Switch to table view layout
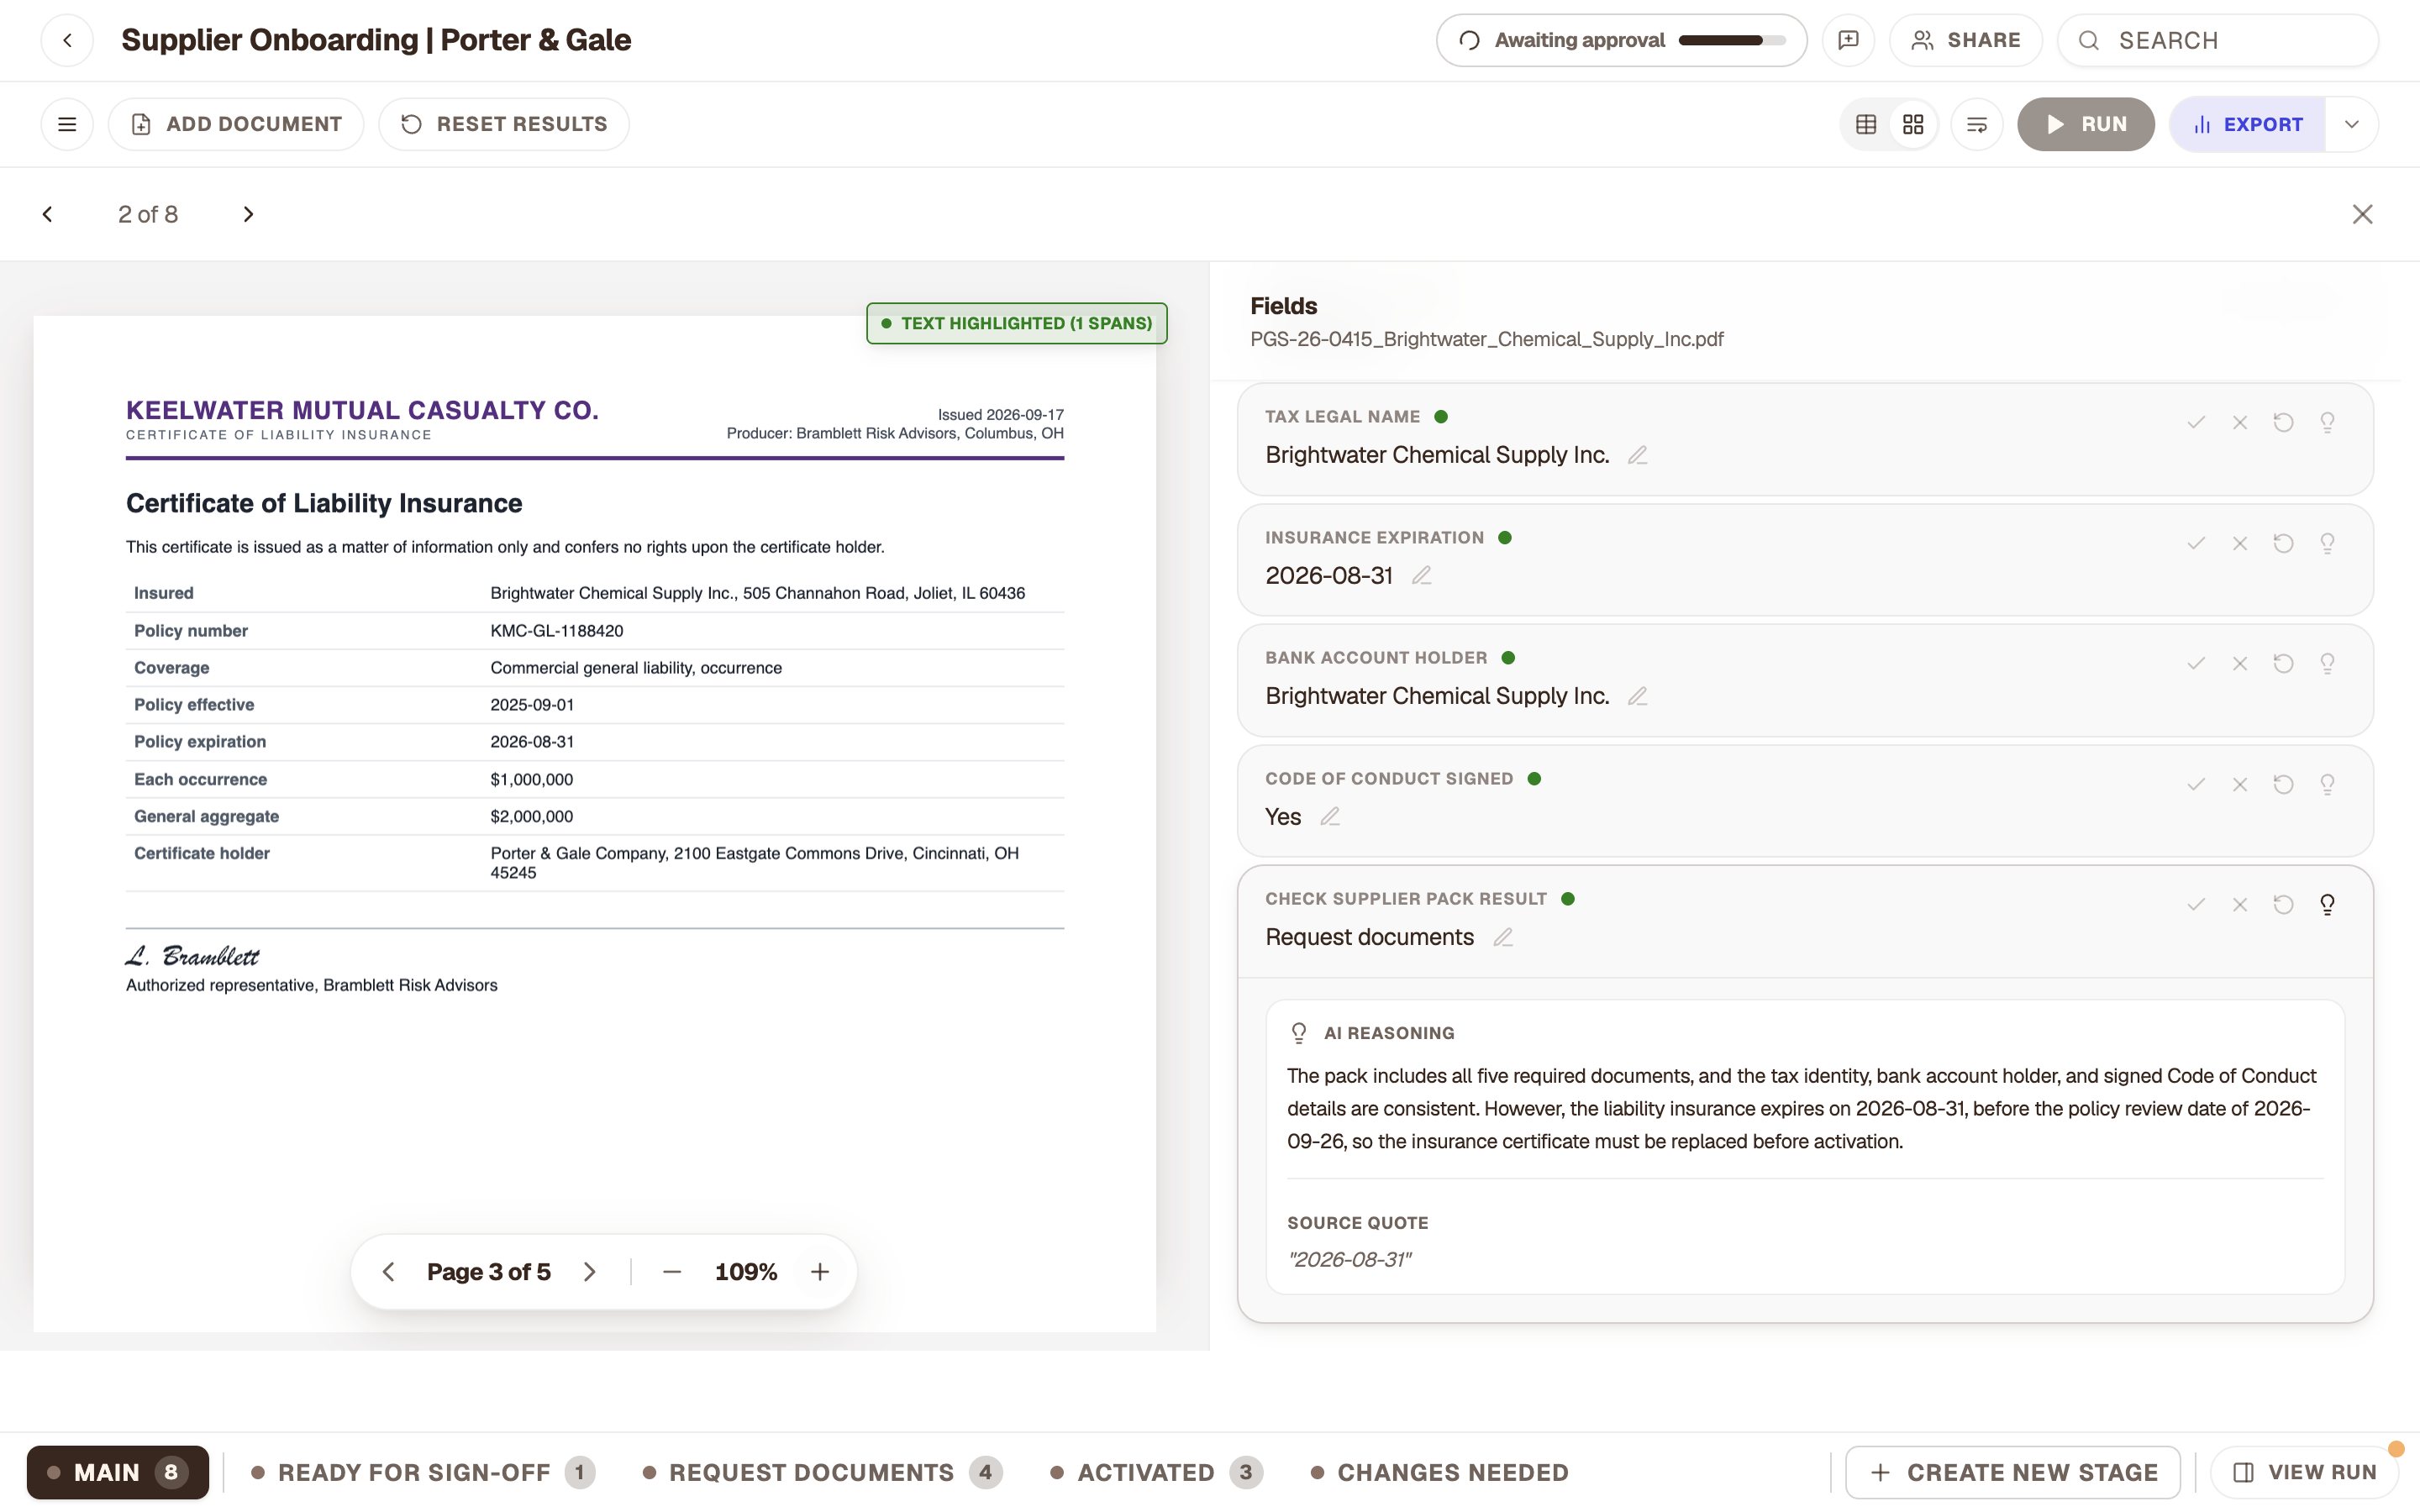 coord(1866,124)
